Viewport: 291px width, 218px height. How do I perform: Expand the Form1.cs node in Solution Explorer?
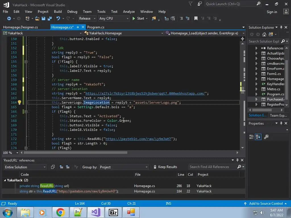pos(256,74)
